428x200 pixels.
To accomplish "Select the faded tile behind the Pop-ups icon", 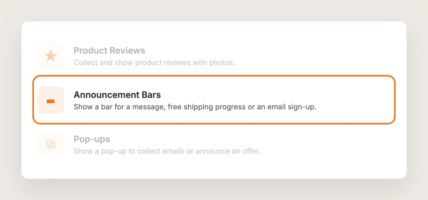I will pos(51,144).
